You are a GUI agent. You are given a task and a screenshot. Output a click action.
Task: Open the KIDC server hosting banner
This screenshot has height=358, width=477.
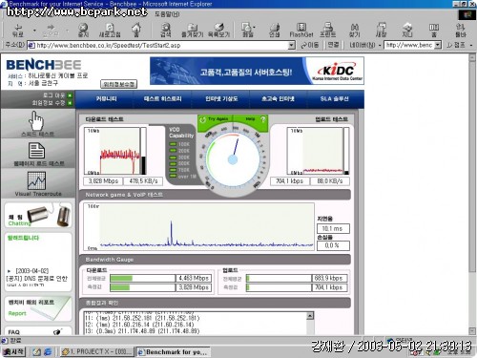click(x=257, y=71)
